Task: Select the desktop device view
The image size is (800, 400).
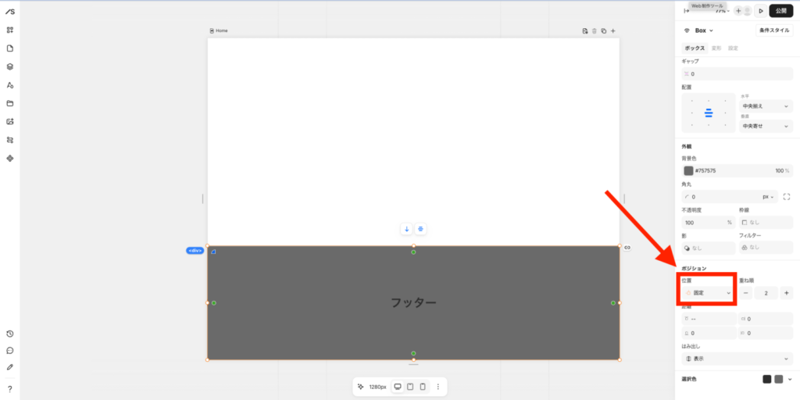Action: (x=397, y=387)
